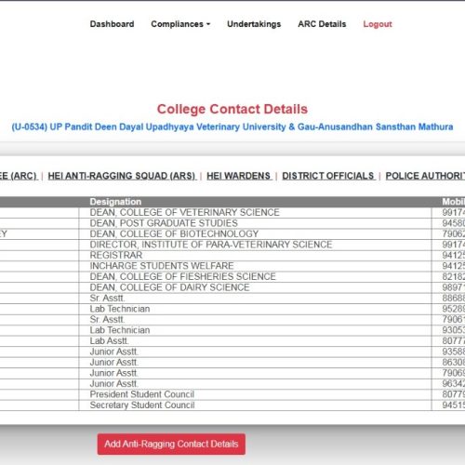Click 'DEAN, COLLEGE OF FIESHERIES SCIENCE' cell
This screenshot has width=465, height=465.
(255, 277)
